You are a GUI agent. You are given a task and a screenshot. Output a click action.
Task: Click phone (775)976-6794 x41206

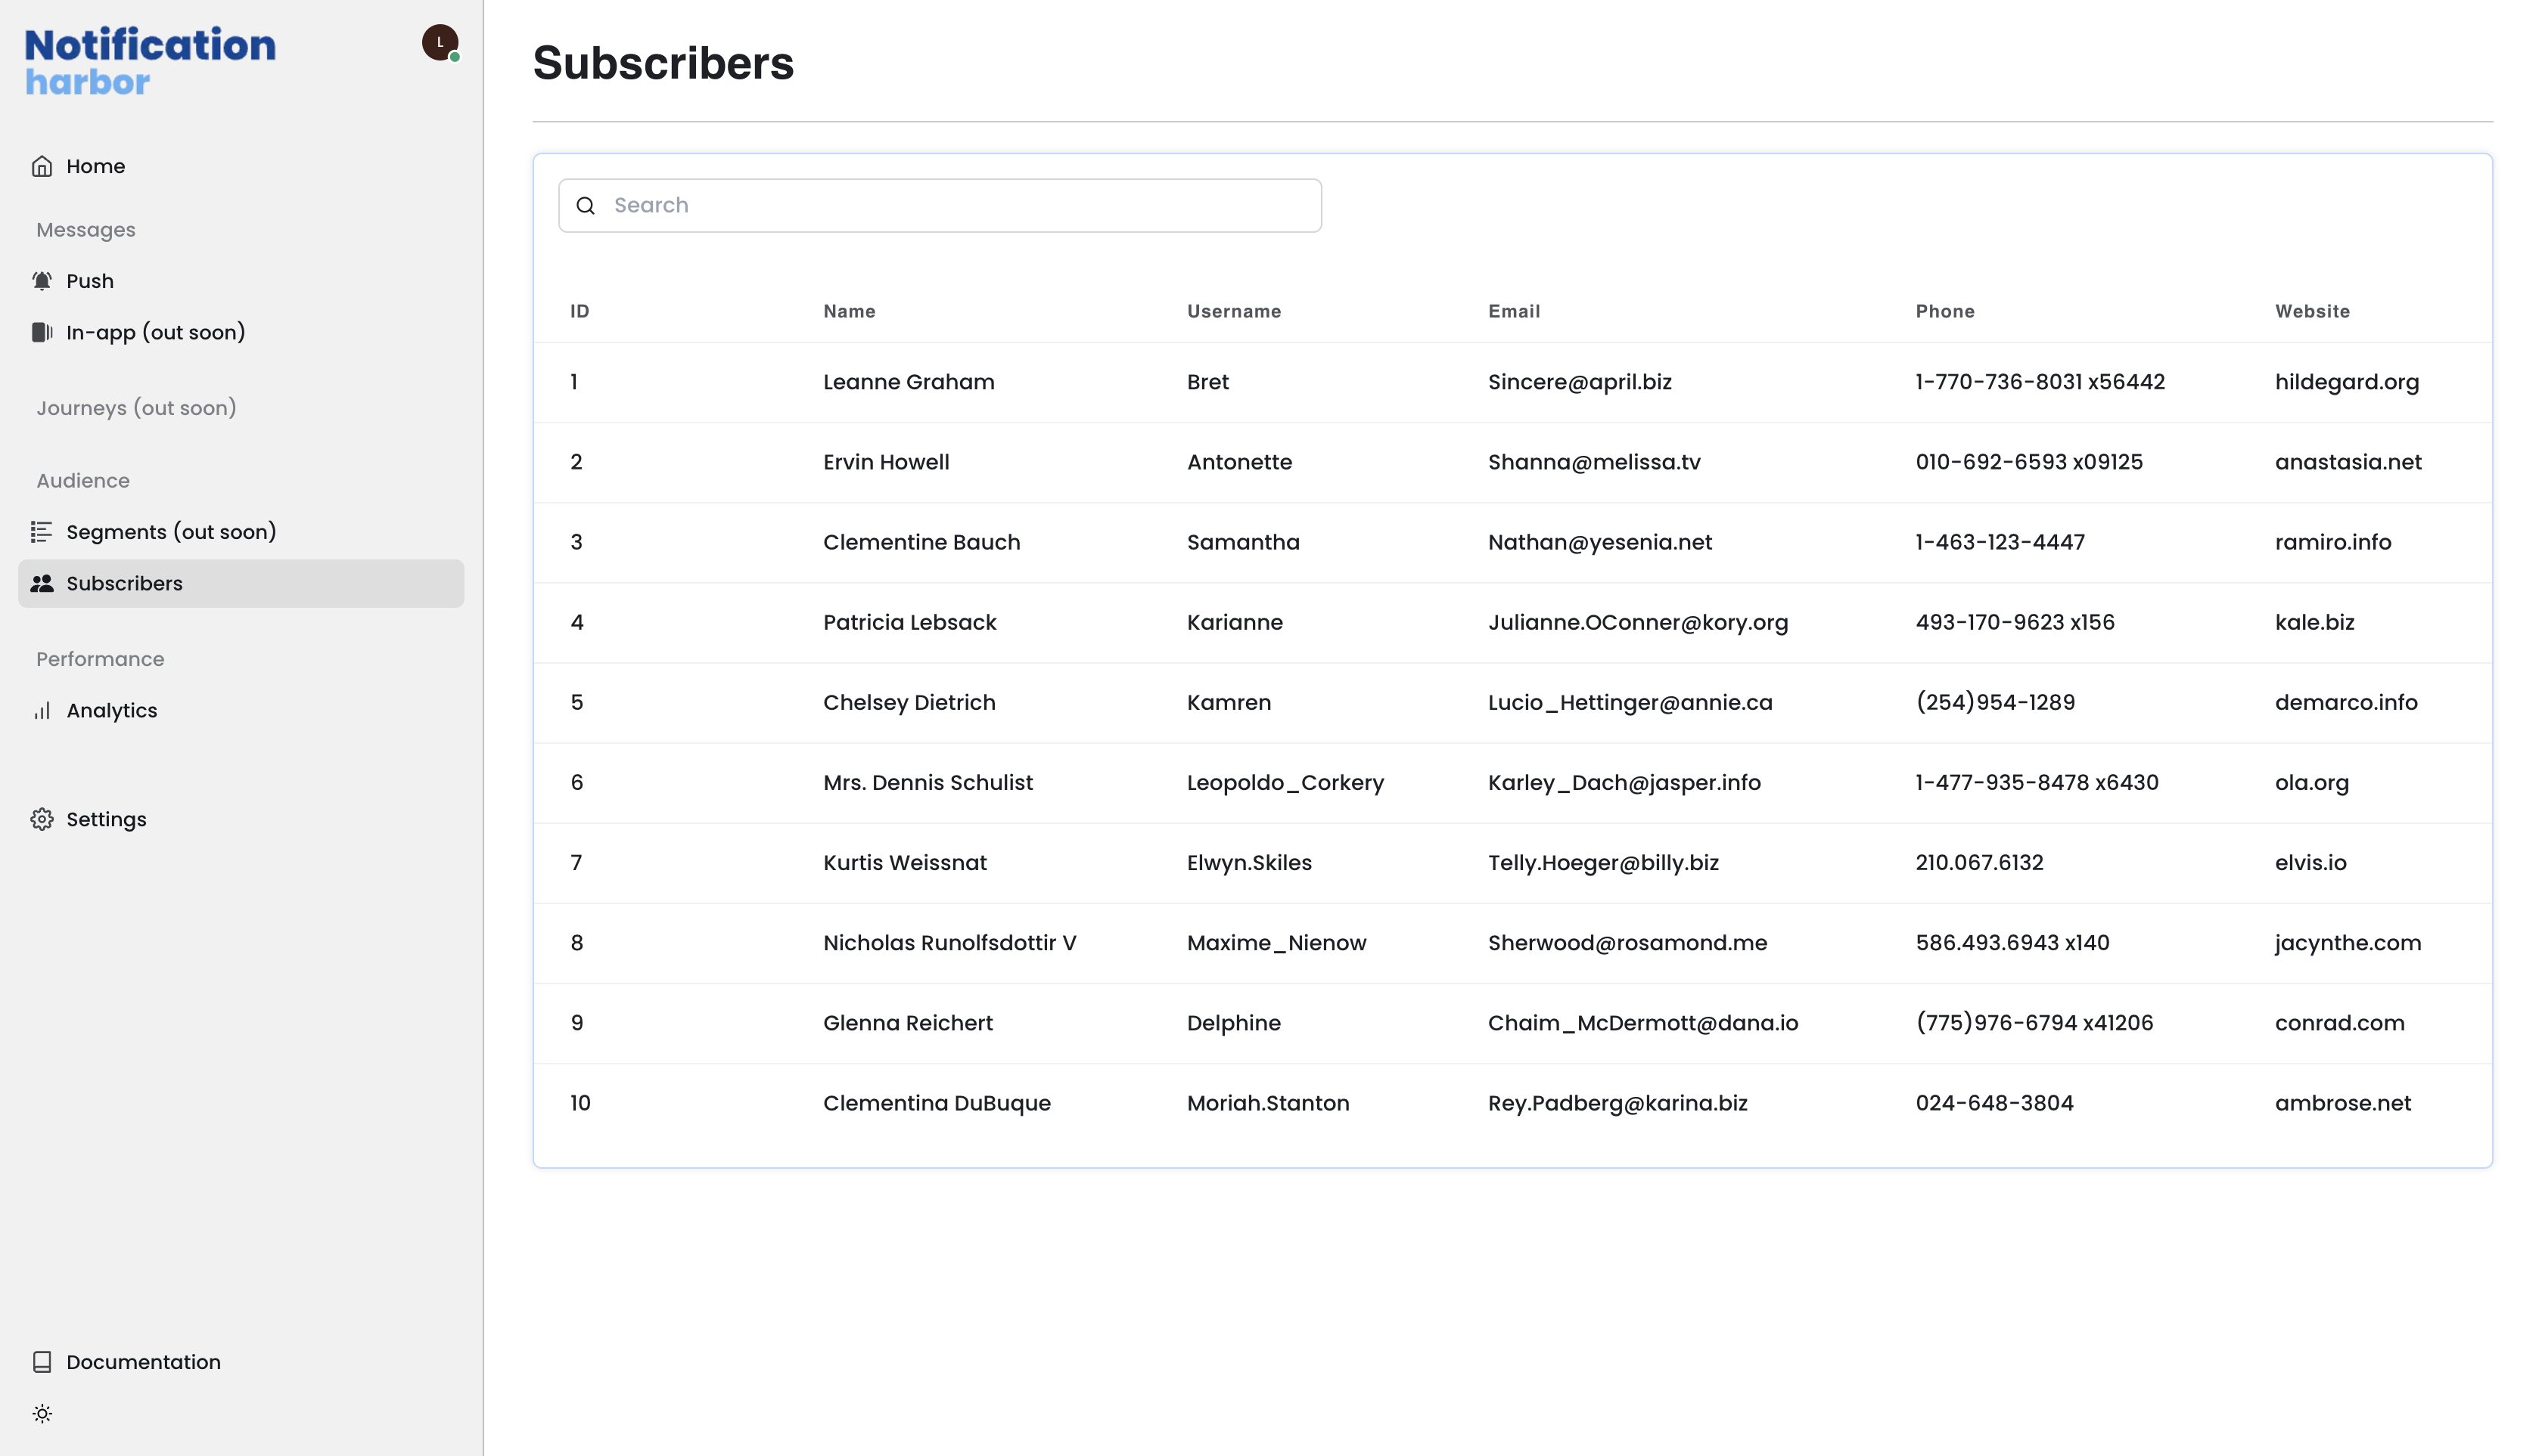tap(2034, 1022)
